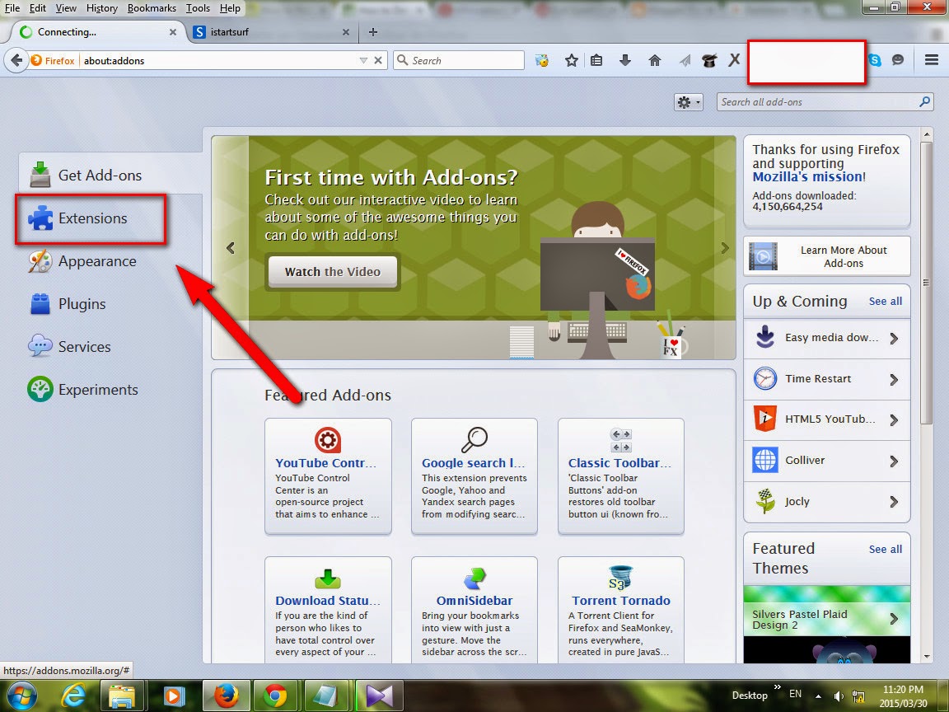Click the page vertical scrollbar thumb

click(926, 283)
